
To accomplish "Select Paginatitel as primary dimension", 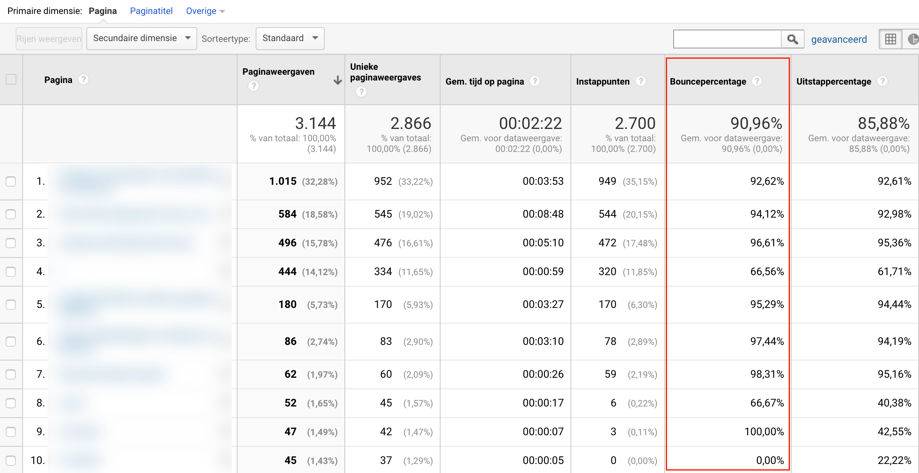I will tap(151, 11).
